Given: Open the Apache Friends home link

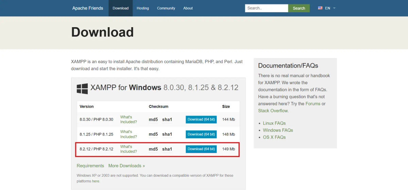Looking at the screenshot, I should click(88, 8).
